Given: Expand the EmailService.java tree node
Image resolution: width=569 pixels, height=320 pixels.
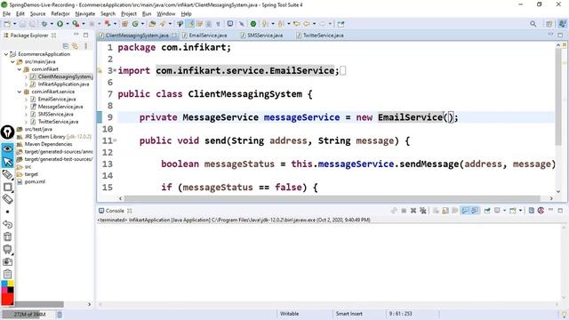Looking at the screenshot, I should (x=26, y=100).
